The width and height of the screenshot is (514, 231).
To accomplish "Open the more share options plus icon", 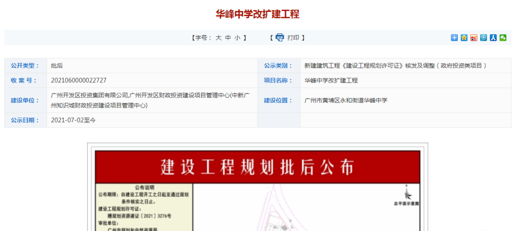I will point(454,38).
